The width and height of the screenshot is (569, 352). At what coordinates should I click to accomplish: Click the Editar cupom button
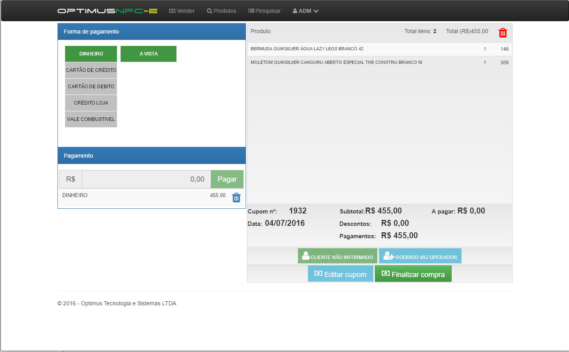tap(341, 274)
